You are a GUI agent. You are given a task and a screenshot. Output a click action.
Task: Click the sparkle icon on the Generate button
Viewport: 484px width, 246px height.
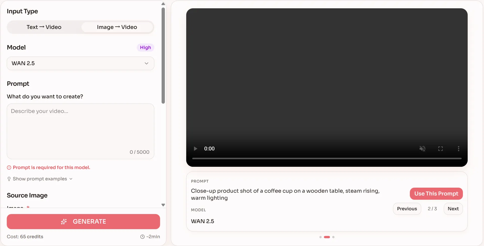(64, 221)
